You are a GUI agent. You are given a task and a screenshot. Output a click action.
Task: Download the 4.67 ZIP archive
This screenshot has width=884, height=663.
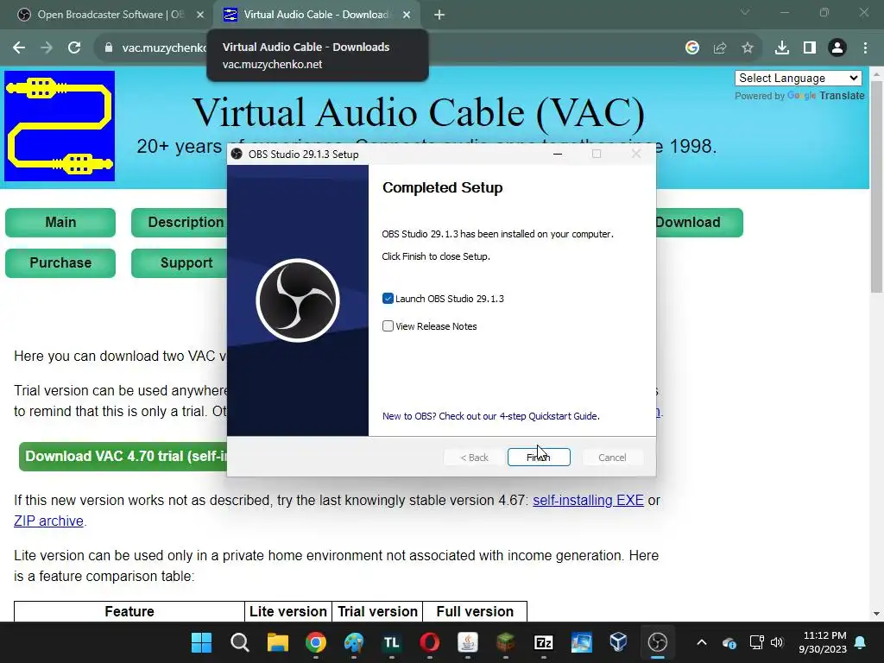point(48,521)
